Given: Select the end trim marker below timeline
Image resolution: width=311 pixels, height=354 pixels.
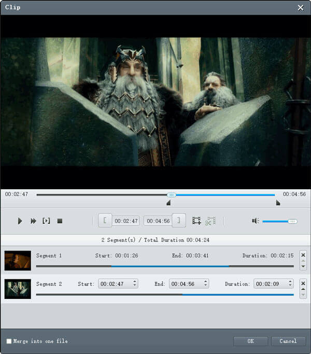Looking at the screenshot, I should [x=278, y=203].
